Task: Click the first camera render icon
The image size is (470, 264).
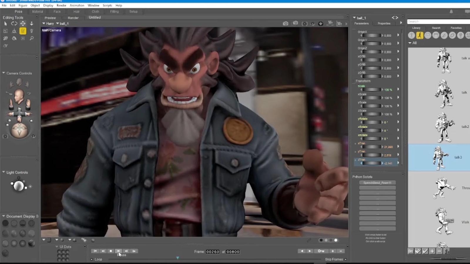Action: [x=286, y=23]
